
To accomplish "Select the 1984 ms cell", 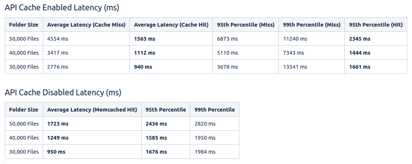I will point(205,152).
